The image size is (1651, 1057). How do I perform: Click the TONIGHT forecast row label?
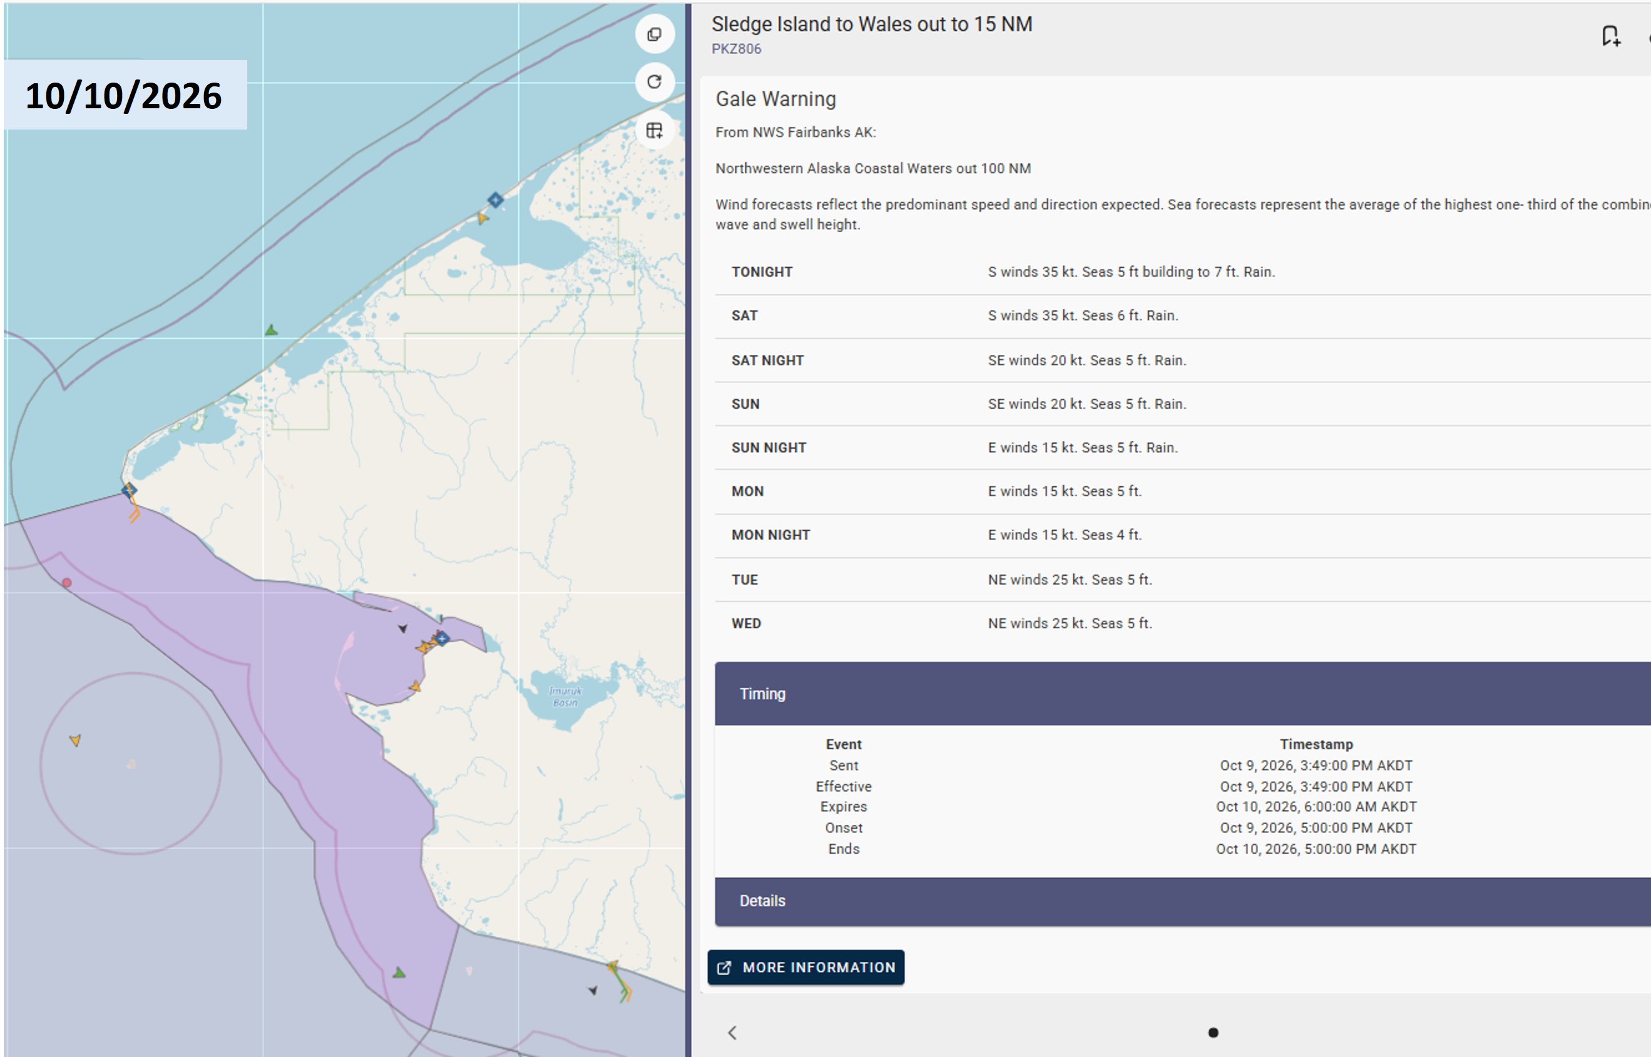762,272
